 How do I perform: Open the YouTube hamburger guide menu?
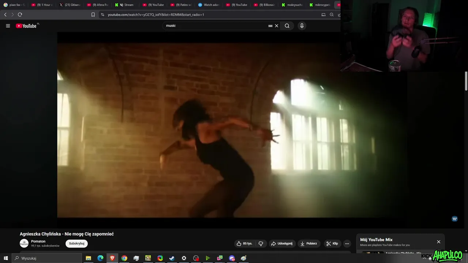point(8,26)
